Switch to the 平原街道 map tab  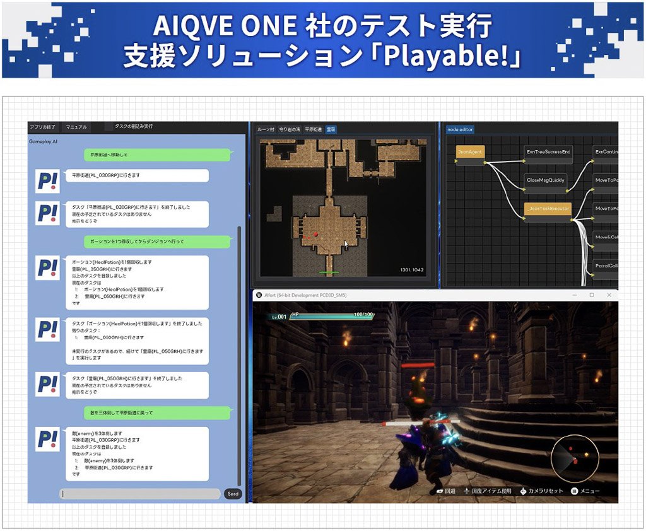coord(313,129)
